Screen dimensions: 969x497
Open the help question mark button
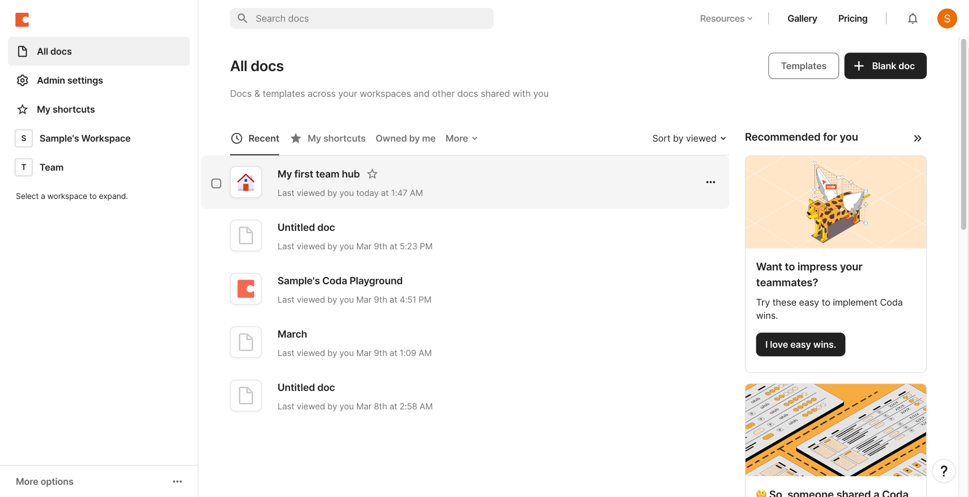click(944, 471)
